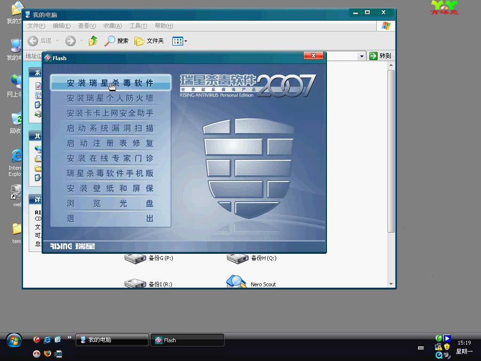Open the 编辑(E) menu
The width and height of the screenshot is (481, 361).
click(62, 26)
